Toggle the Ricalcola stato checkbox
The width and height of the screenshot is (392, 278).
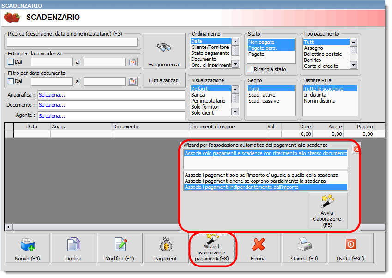coord(250,69)
